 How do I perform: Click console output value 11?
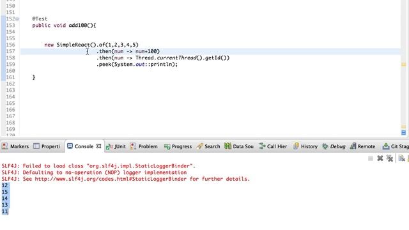(4, 211)
